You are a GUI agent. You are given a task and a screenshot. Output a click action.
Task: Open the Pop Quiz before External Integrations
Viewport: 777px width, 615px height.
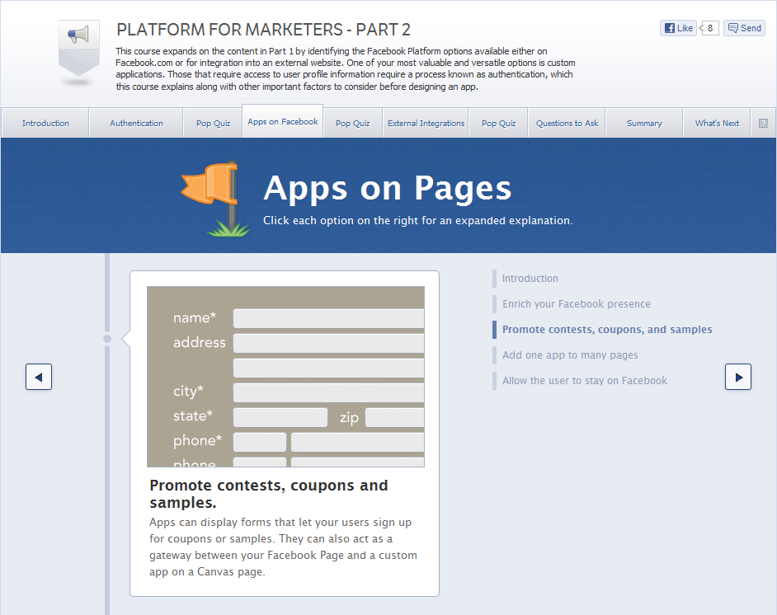tap(352, 123)
